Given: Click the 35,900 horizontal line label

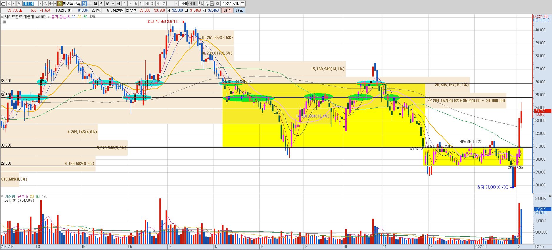Looking at the screenshot, I should click(x=6, y=81).
